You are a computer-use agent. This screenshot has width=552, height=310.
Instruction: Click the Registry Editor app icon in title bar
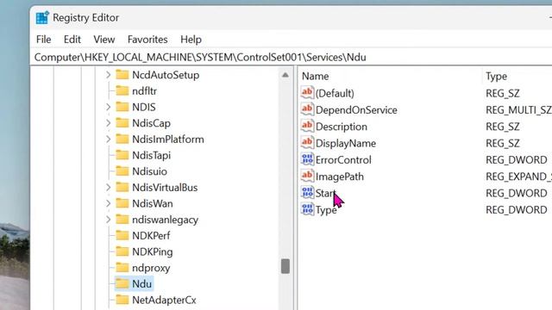pyautogui.click(x=42, y=17)
